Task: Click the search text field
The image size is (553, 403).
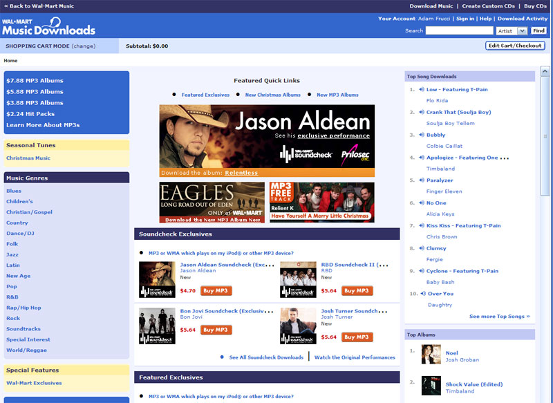Action: (459, 30)
